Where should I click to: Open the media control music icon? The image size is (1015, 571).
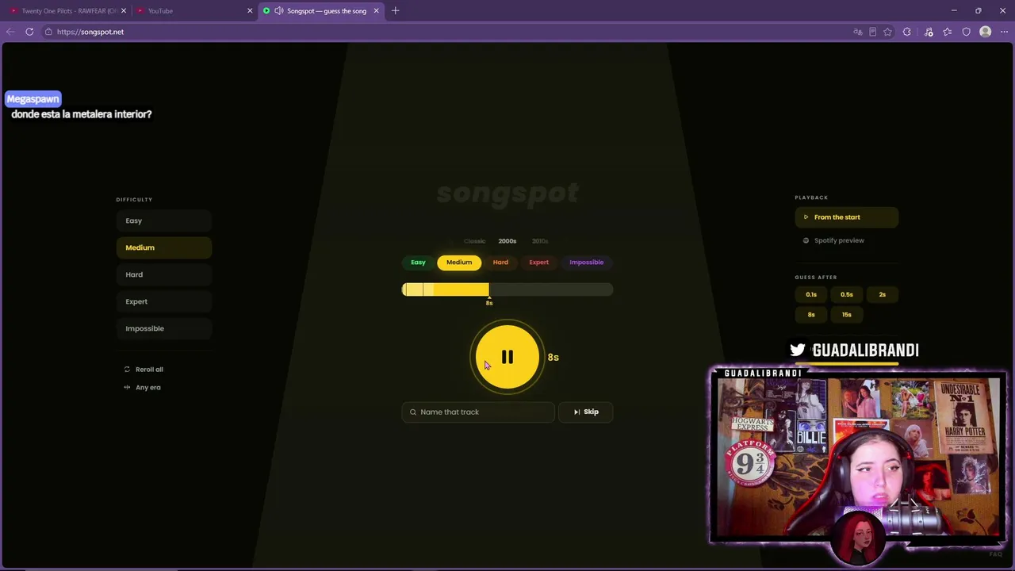[x=929, y=32]
